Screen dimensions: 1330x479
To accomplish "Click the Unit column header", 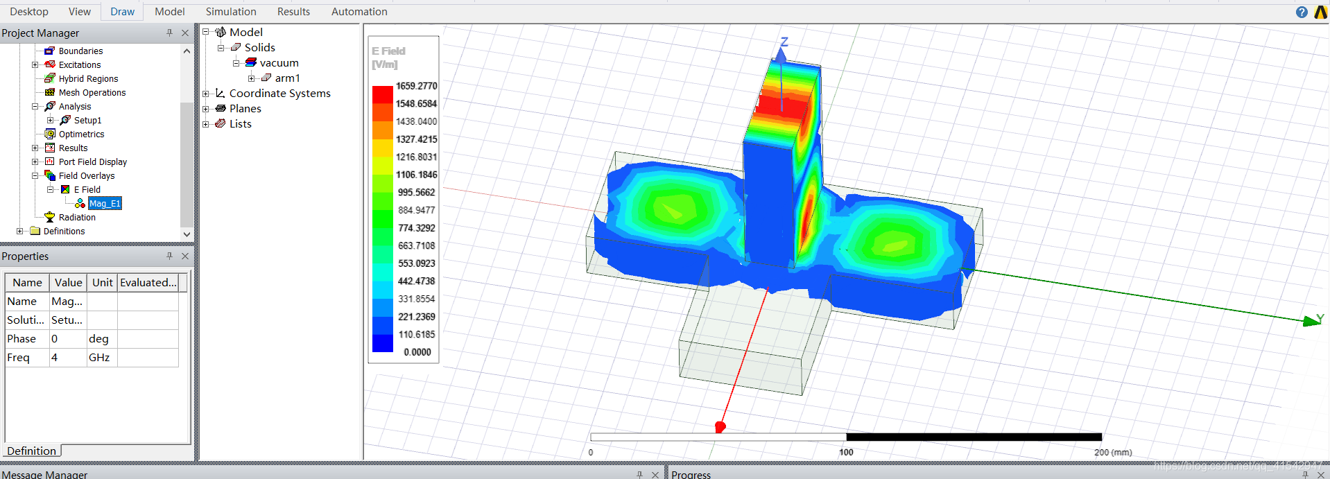I will 102,283.
